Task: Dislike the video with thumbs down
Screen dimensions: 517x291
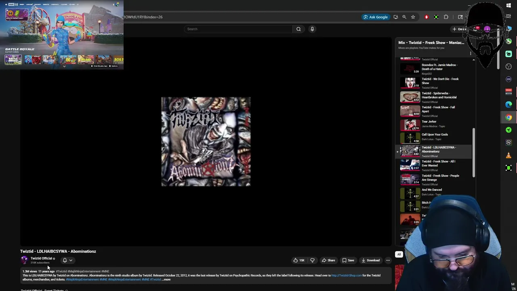Action: 312,260
